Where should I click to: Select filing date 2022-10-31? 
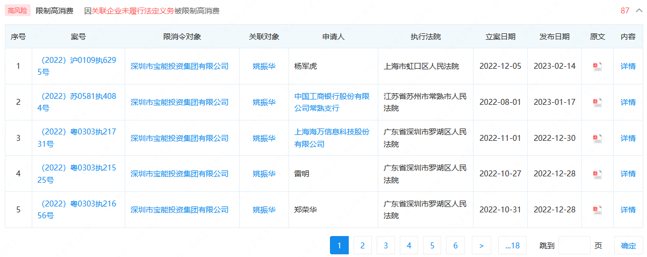(x=500, y=210)
